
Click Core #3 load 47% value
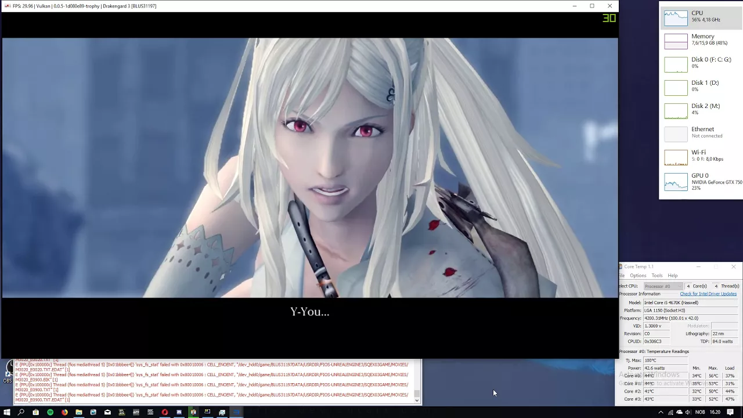click(x=730, y=399)
